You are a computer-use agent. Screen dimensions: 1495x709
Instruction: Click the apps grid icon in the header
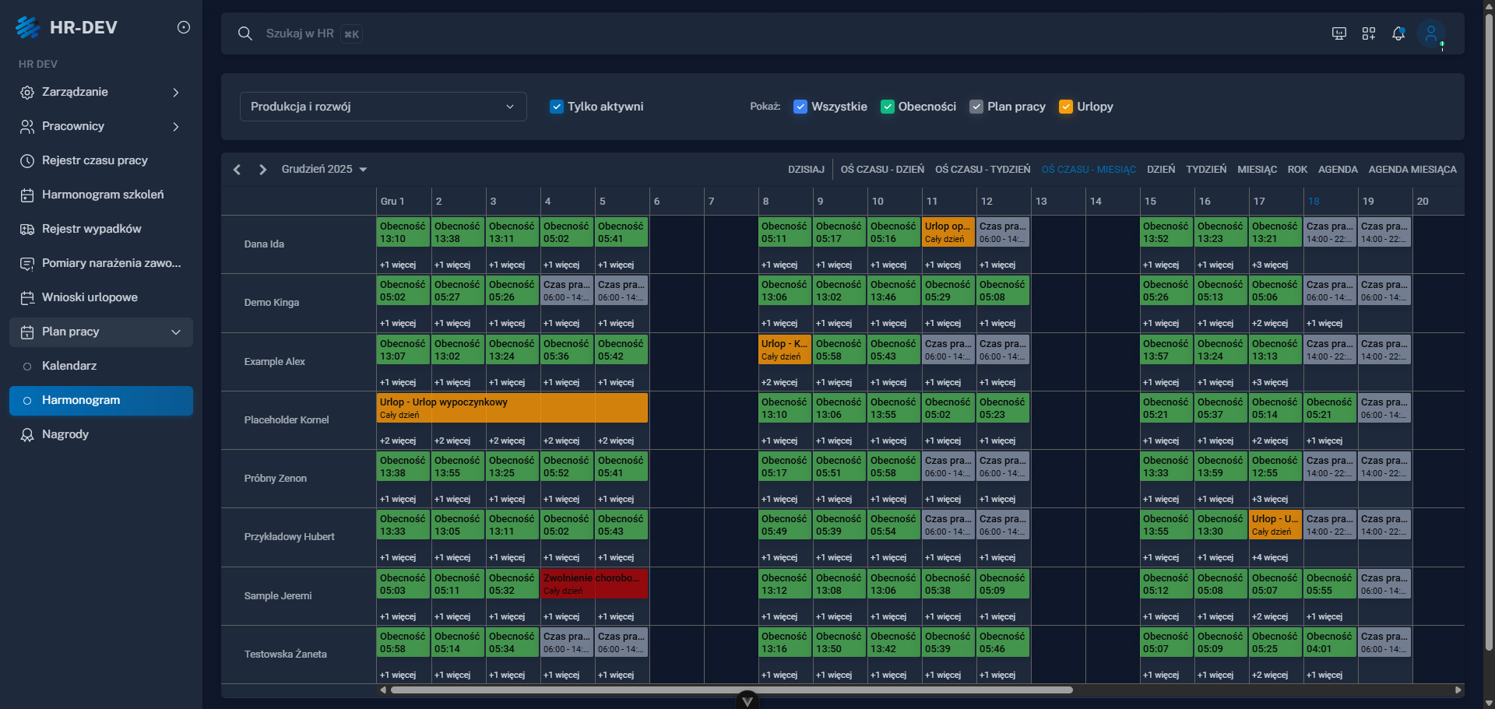point(1369,33)
